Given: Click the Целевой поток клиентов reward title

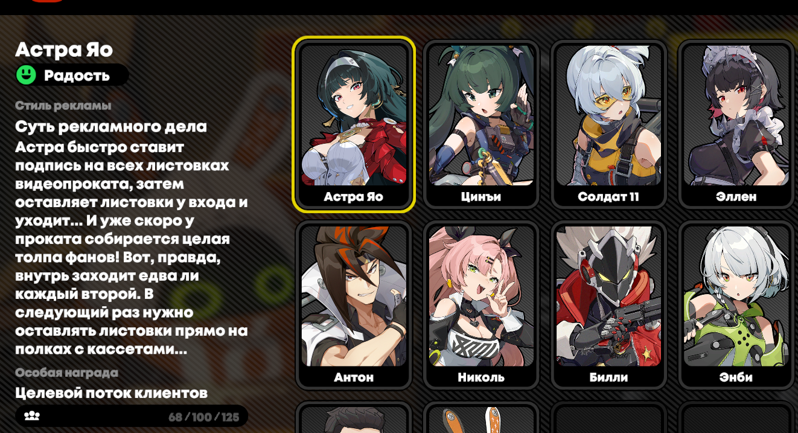Looking at the screenshot, I should pos(111,393).
